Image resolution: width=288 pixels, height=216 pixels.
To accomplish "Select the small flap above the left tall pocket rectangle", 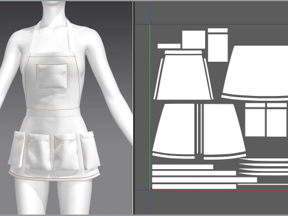I will click(x=255, y=105).
